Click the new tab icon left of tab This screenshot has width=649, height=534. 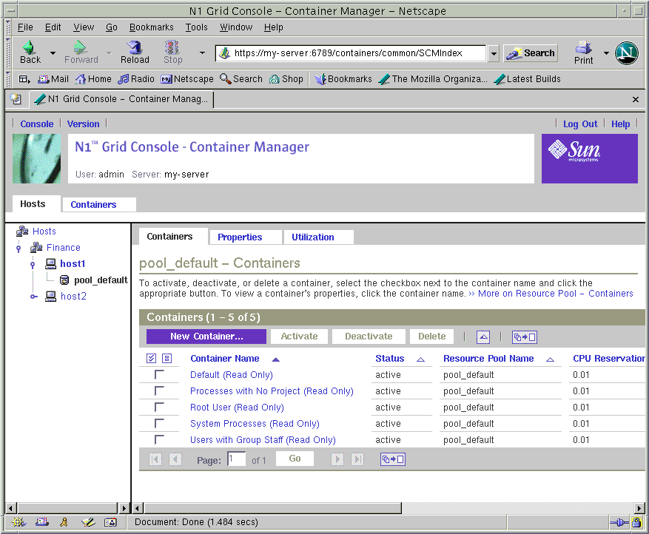pyautogui.click(x=16, y=99)
